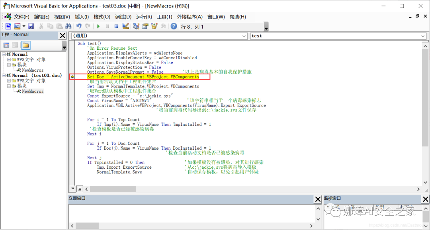The image size is (430, 230).
Task: Open the 窗口(W) menu
Action: point(216,17)
